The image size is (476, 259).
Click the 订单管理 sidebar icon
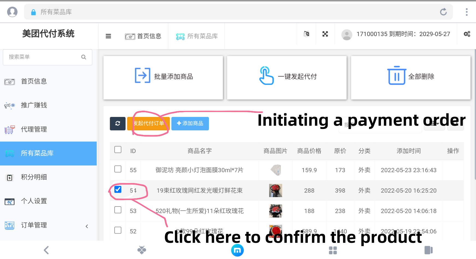(x=10, y=225)
